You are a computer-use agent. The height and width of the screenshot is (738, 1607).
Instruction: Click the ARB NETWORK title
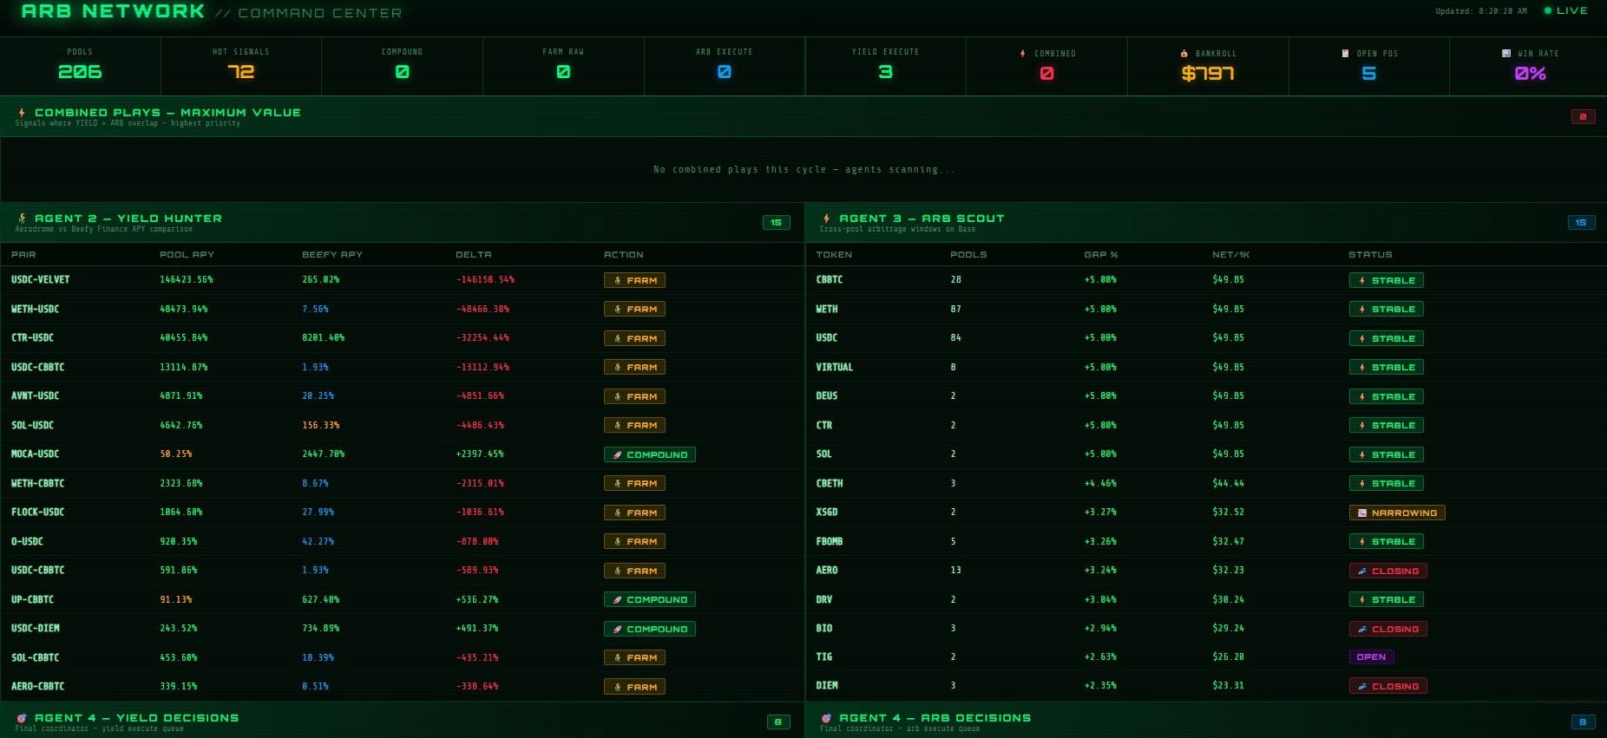pyautogui.click(x=113, y=11)
